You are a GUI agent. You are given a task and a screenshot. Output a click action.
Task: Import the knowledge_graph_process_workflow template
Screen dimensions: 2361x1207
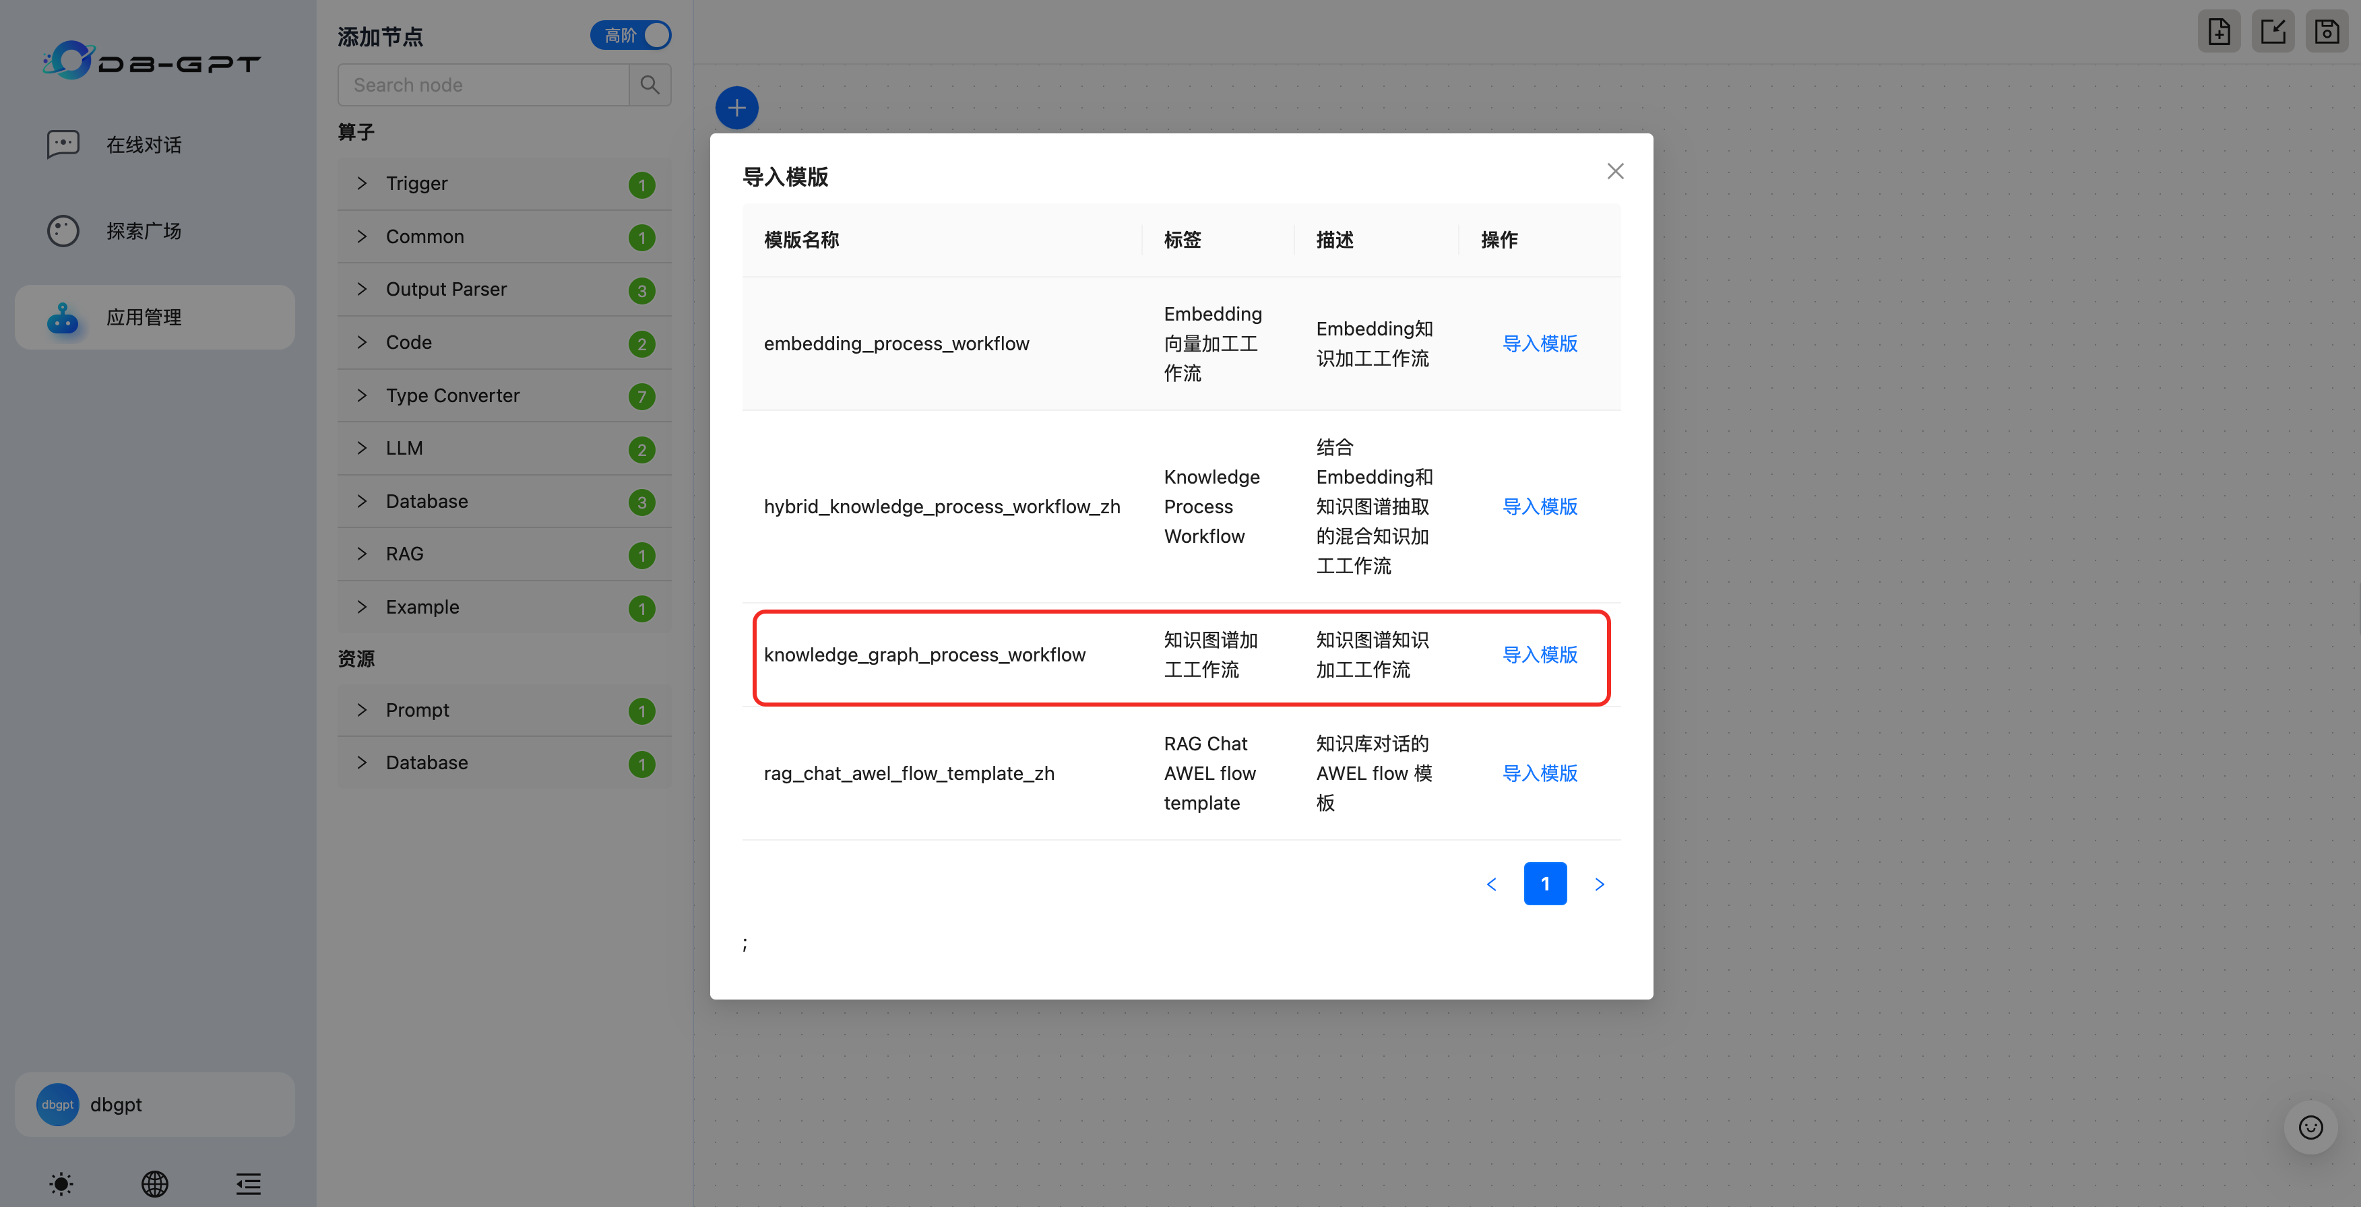pyautogui.click(x=1540, y=655)
